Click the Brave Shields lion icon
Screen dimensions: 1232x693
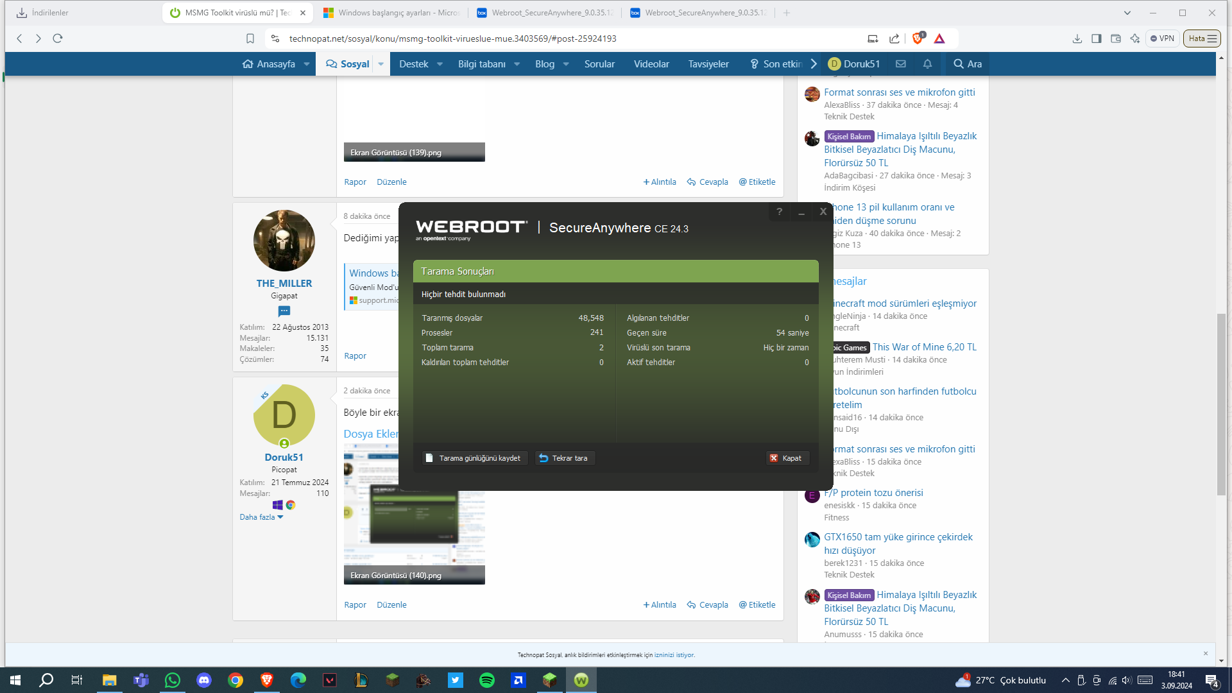[x=917, y=38]
